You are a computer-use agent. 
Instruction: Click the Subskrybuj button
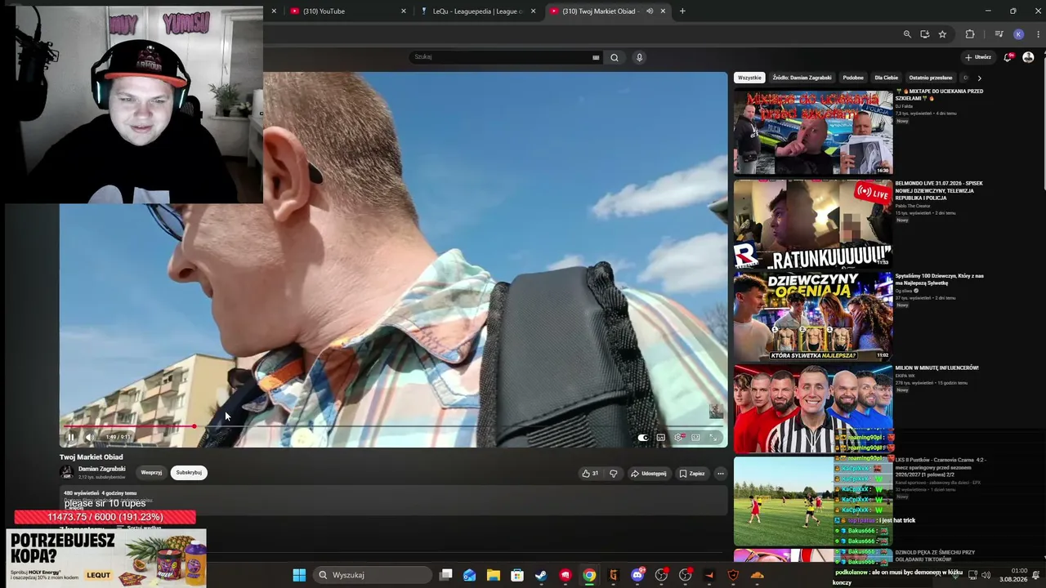(x=189, y=473)
